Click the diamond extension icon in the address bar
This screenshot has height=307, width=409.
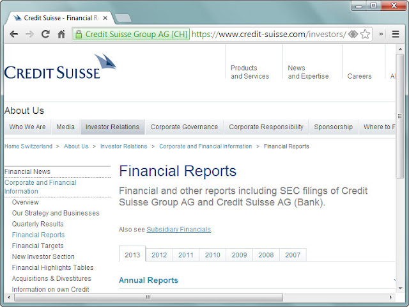click(x=353, y=34)
